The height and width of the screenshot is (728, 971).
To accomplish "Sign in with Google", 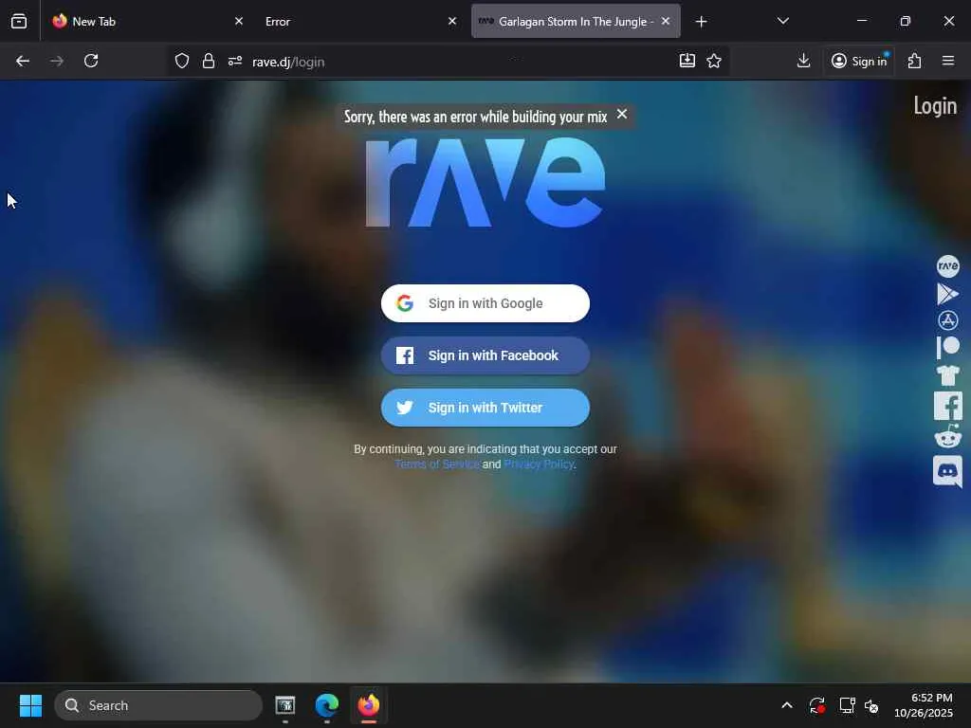I will click(x=485, y=303).
